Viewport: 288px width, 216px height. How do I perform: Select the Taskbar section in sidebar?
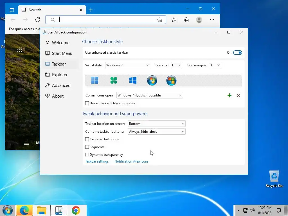pos(61,64)
